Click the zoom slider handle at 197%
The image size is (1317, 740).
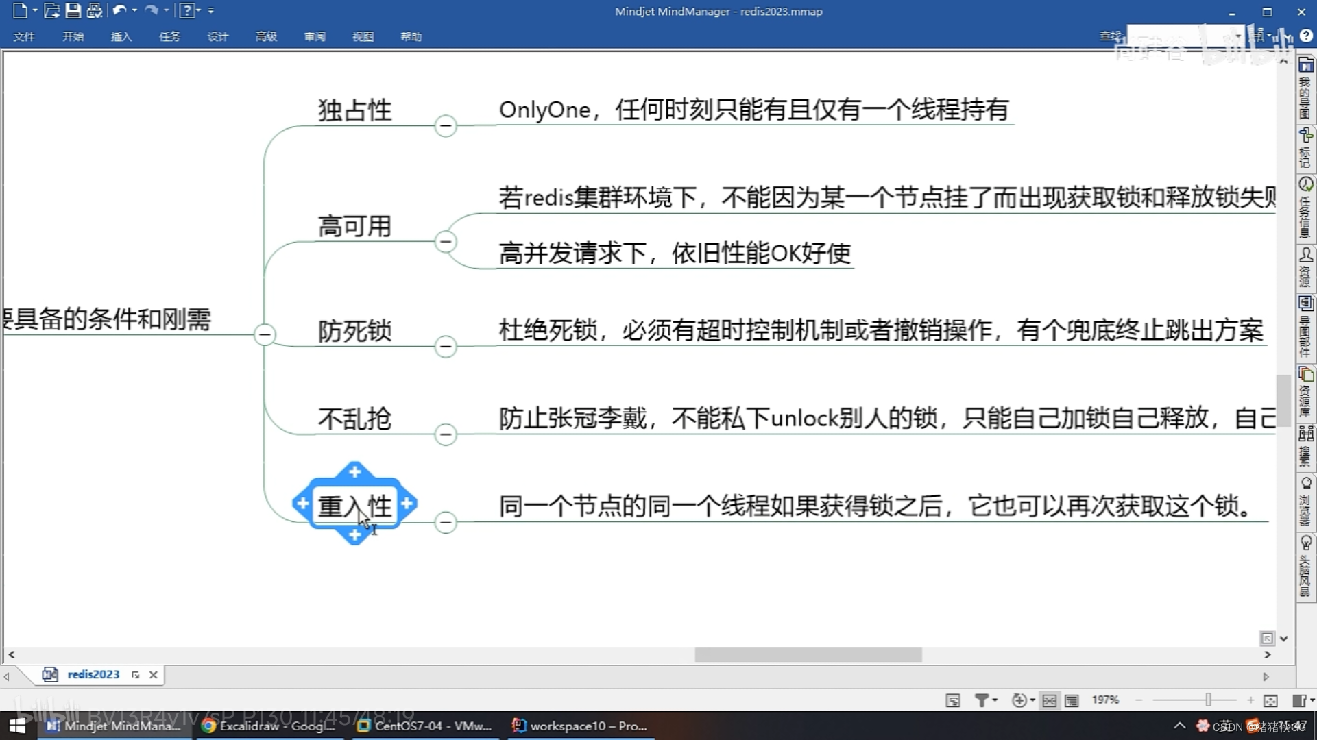[1208, 700]
